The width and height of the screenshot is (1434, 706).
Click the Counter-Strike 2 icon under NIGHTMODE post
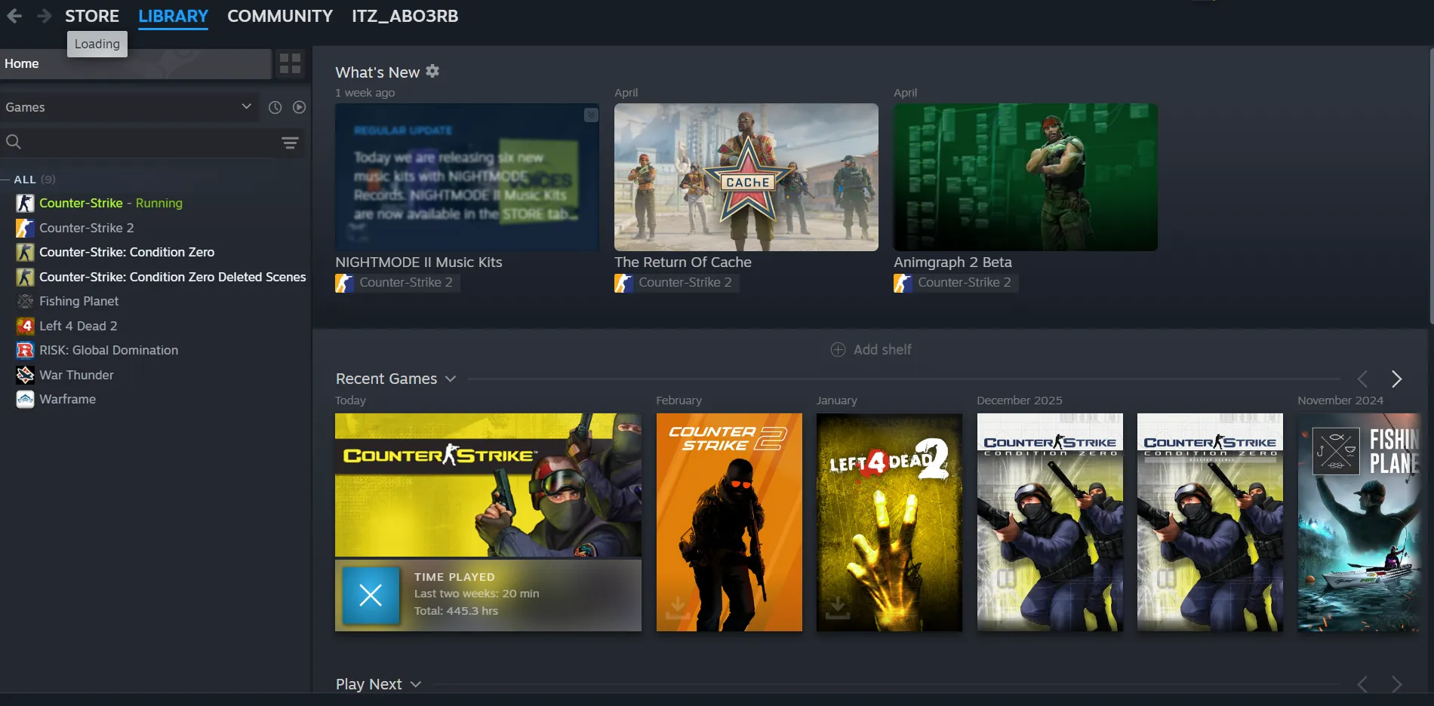(x=344, y=283)
